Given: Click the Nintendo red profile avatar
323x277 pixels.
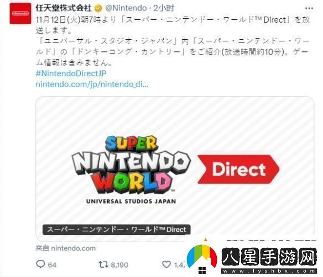Looking at the screenshot, I should click(20, 14).
